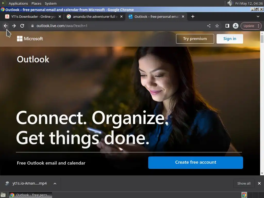Viewport: 264px width, 198px height.
Task: Click the Microsoft logo
Action: (x=30, y=39)
